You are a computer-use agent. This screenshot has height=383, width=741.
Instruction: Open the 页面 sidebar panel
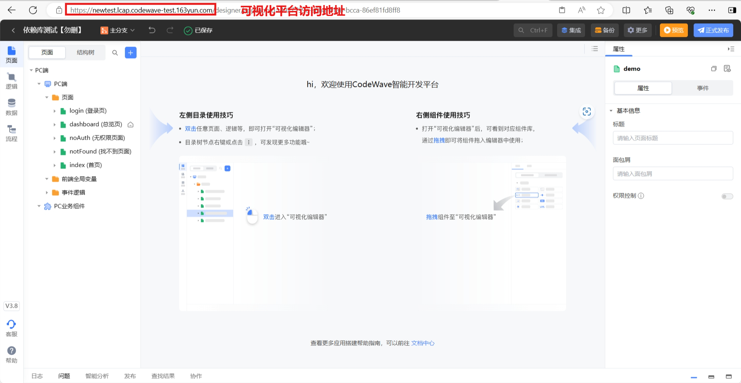[12, 55]
